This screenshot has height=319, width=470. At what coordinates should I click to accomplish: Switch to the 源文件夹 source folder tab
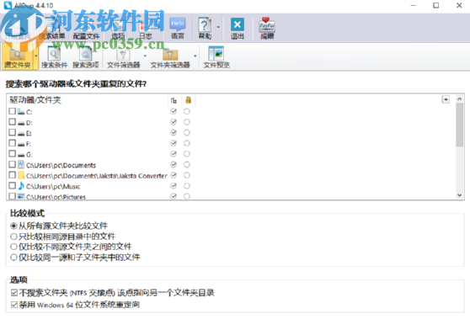tap(18, 57)
